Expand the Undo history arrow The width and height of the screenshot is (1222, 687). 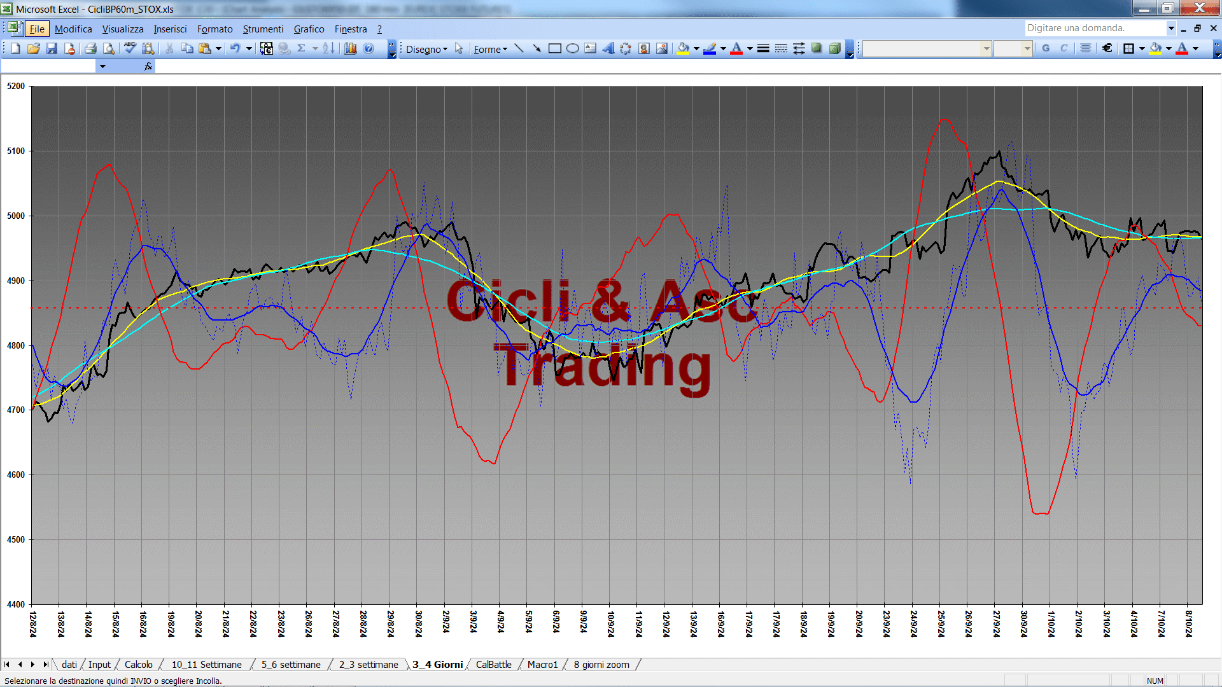point(249,48)
